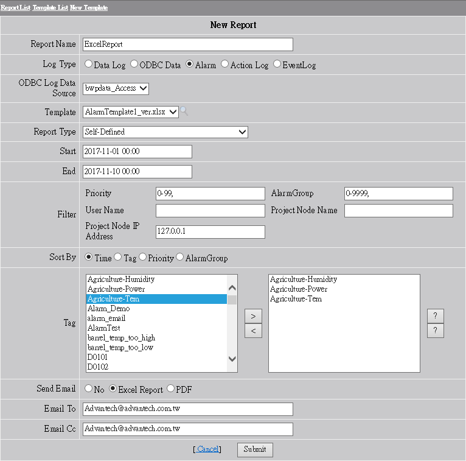
Task: Select Agriculture-Humidity in available tags
Action: click(x=156, y=280)
